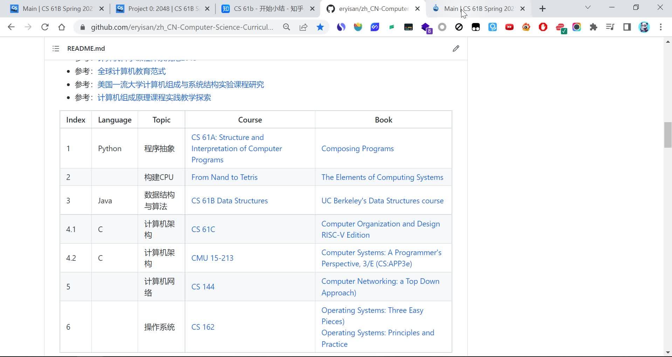This screenshot has width=672, height=357.
Task: Open the From Nand to Tetris link
Action: (x=224, y=177)
